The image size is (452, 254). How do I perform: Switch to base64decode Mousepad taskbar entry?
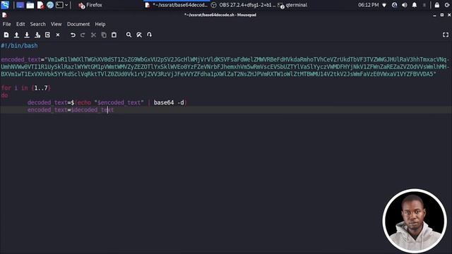[176, 5]
